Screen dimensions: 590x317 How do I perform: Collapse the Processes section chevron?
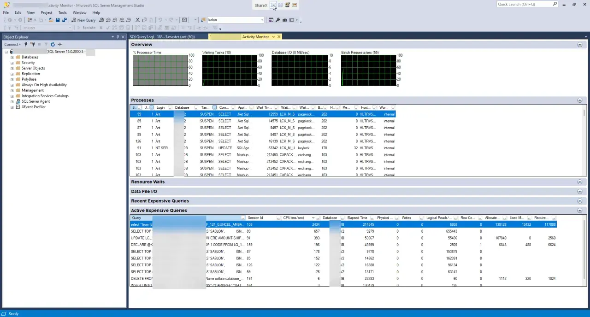coord(580,100)
